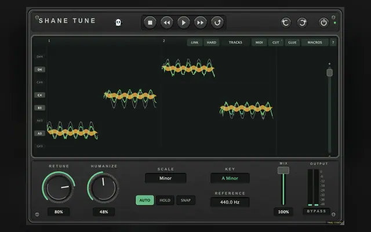Click the Reference 440.0 Hz field

230,202
